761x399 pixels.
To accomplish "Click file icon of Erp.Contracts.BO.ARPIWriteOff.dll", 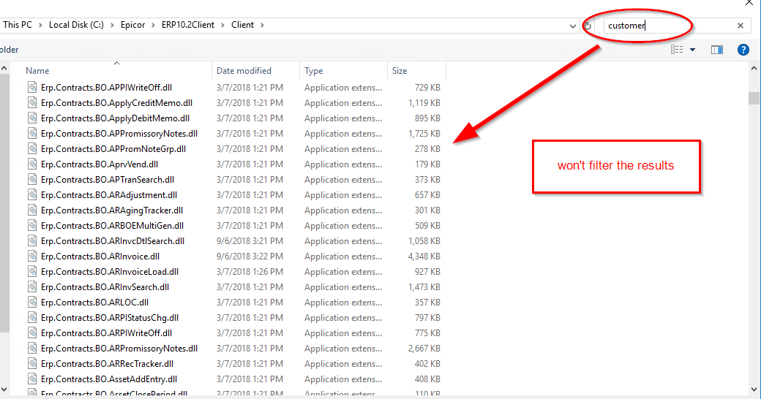I will (32, 333).
